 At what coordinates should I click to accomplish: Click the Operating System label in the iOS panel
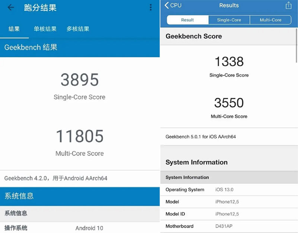(x=185, y=190)
